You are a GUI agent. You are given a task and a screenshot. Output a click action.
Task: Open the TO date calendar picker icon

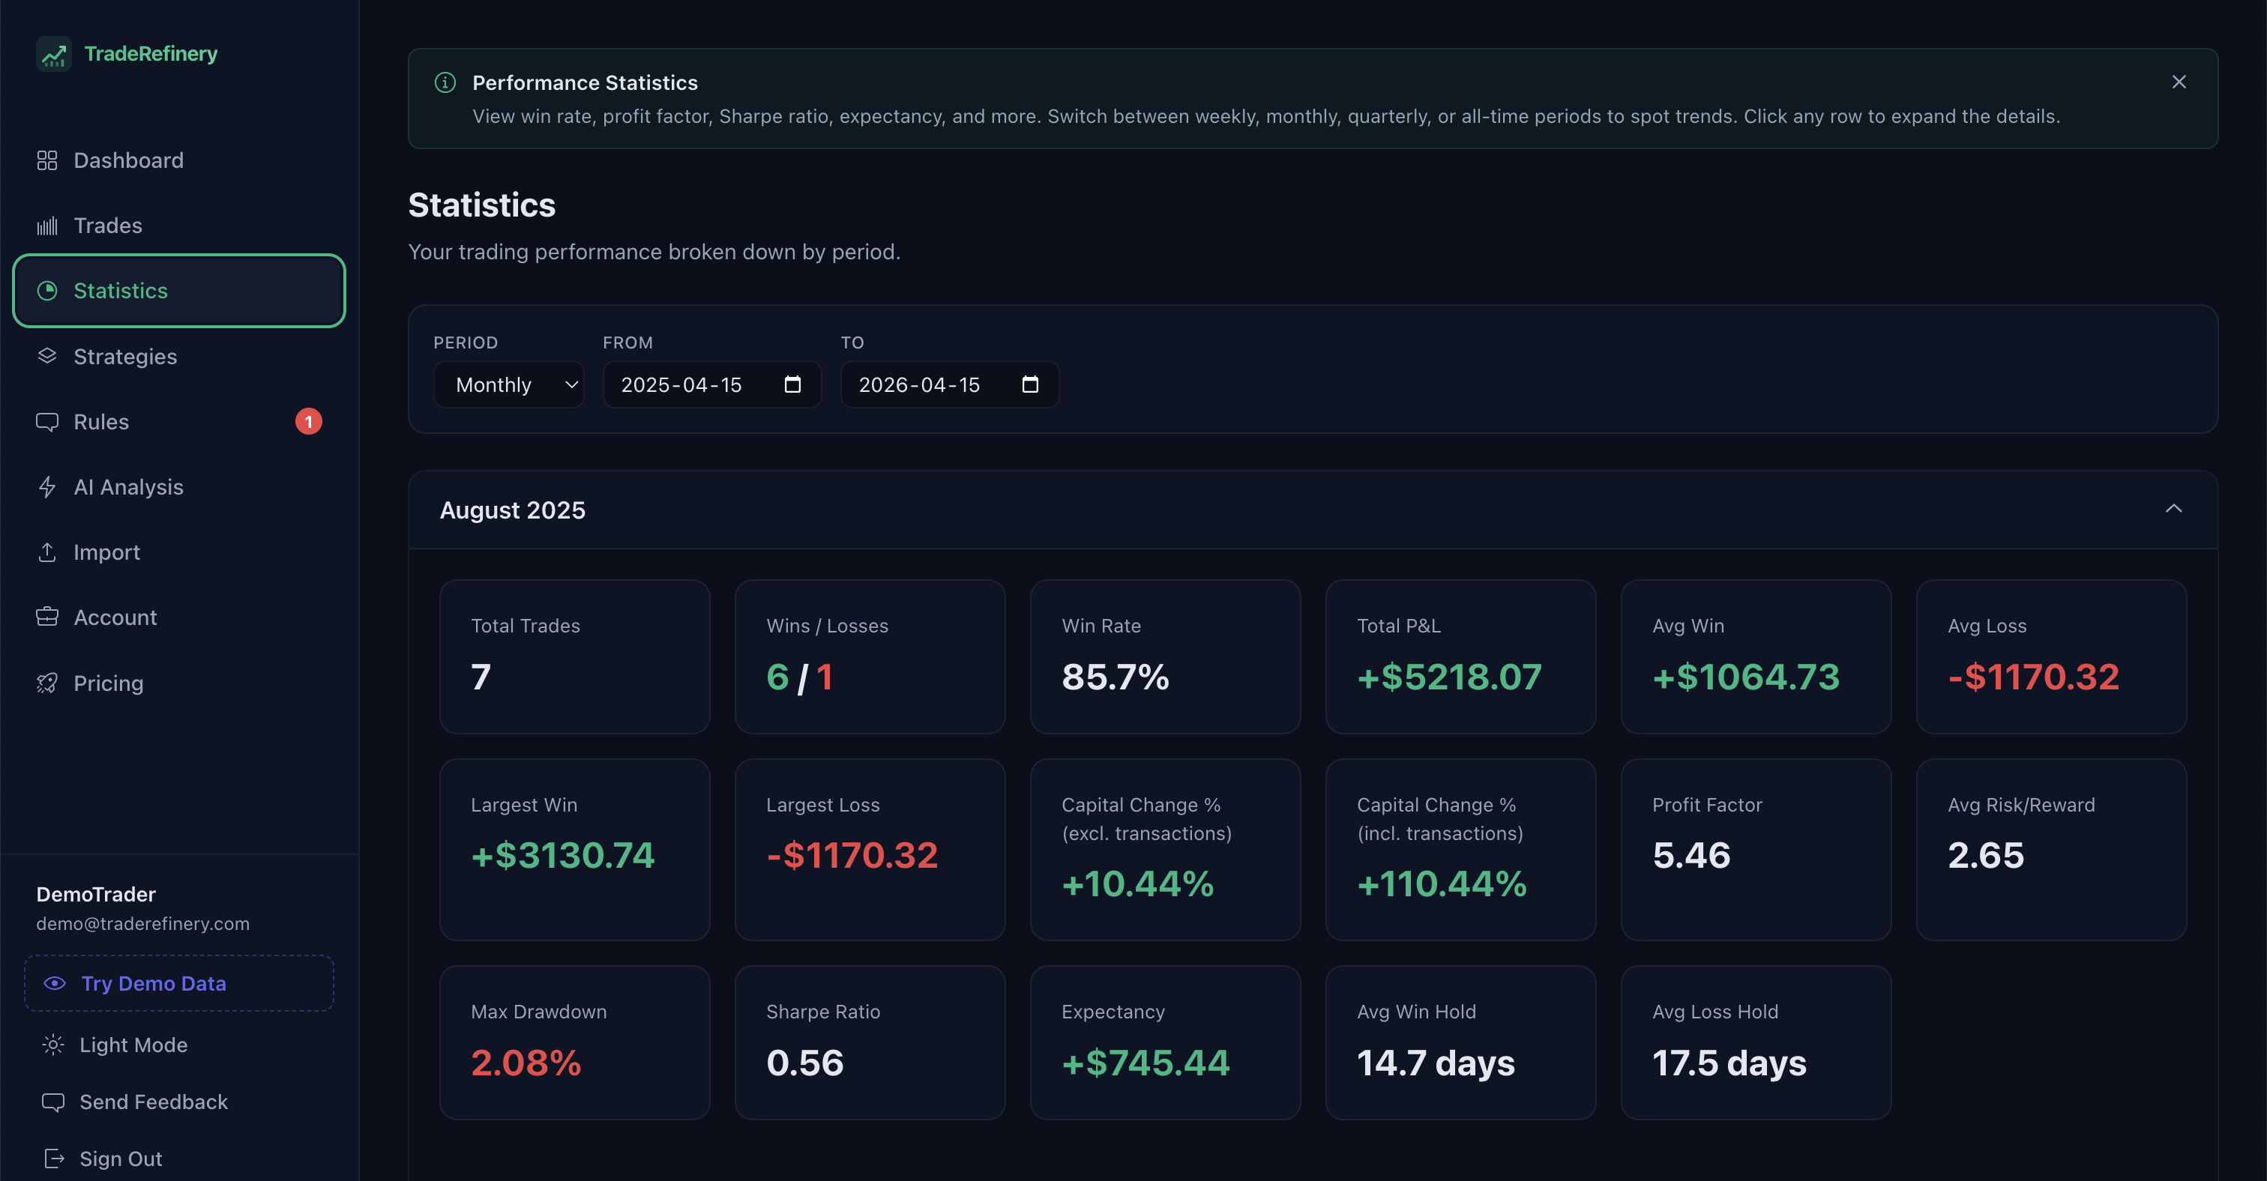[1029, 384]
